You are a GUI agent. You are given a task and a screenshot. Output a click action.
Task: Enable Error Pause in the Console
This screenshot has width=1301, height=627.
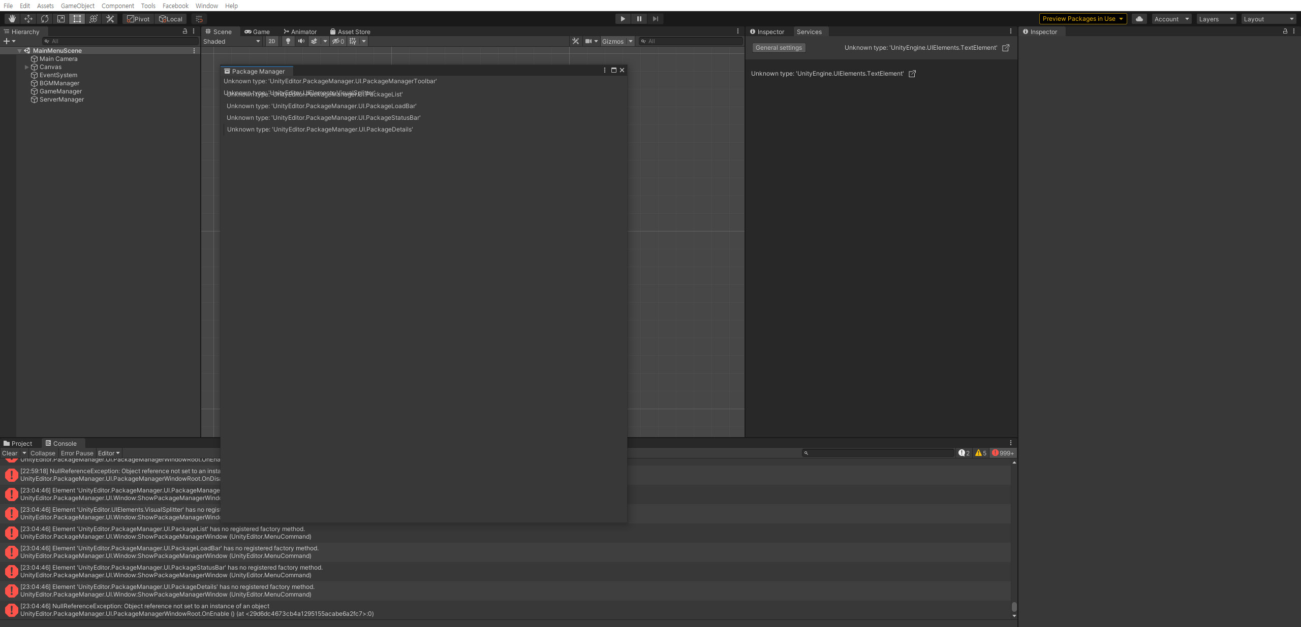77,453
